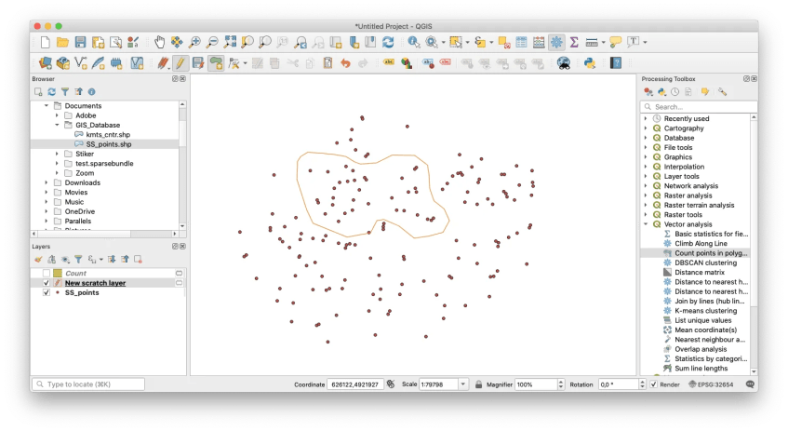Open the Scale dropdown
This screenshot has height=431, width=788.
463,384
